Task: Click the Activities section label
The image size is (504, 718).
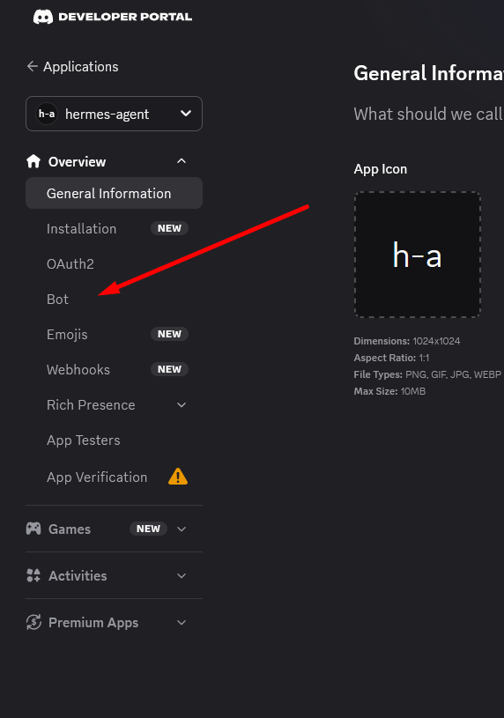Action: pos(78,575)
